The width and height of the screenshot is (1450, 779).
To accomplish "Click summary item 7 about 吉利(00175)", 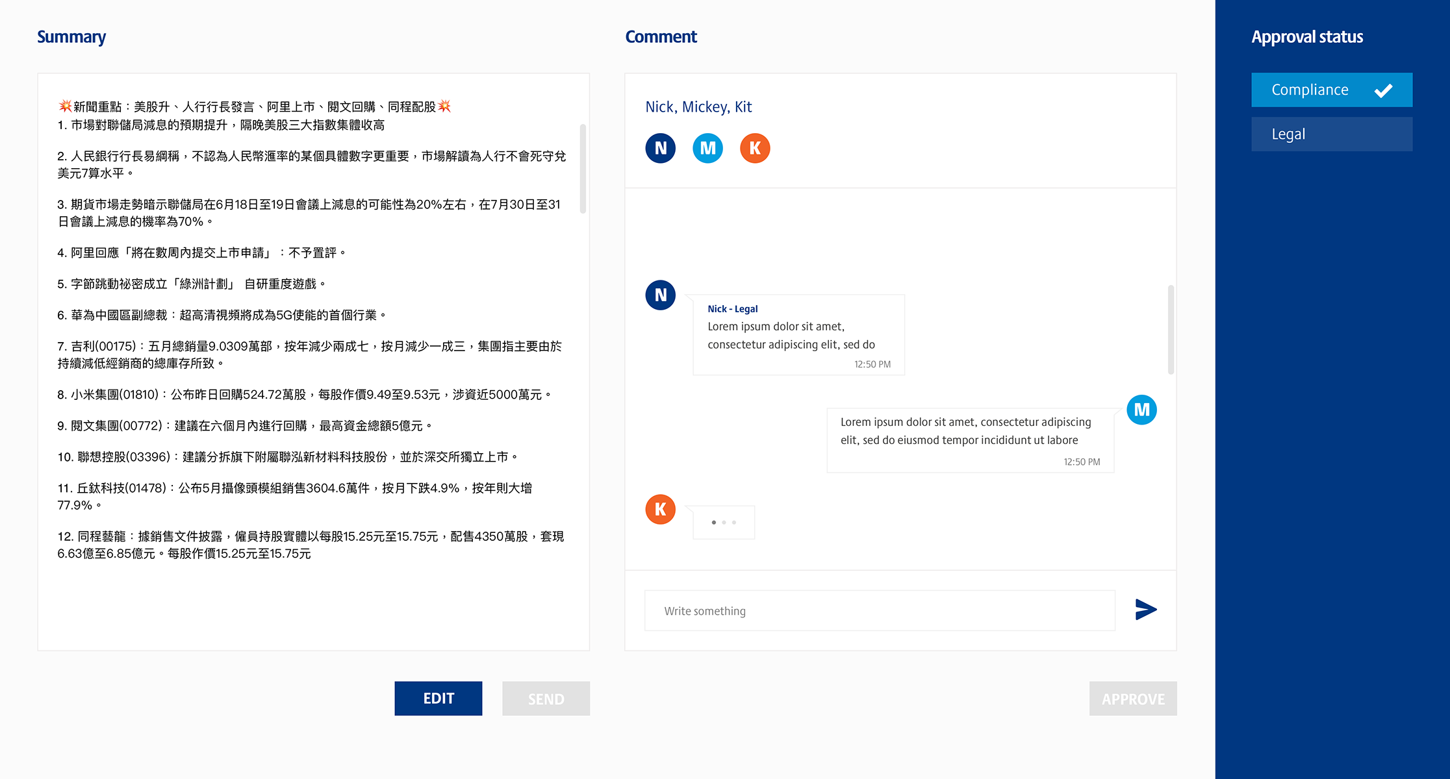I will point(310,354).
